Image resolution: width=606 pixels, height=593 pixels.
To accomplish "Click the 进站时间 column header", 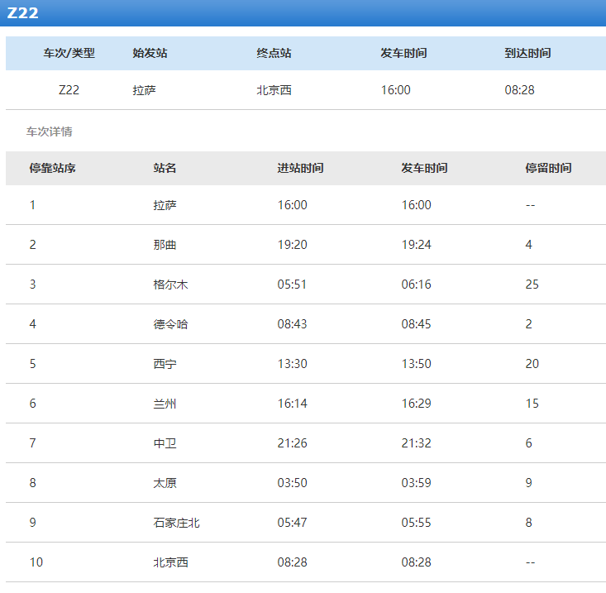I will click(300, 168).
